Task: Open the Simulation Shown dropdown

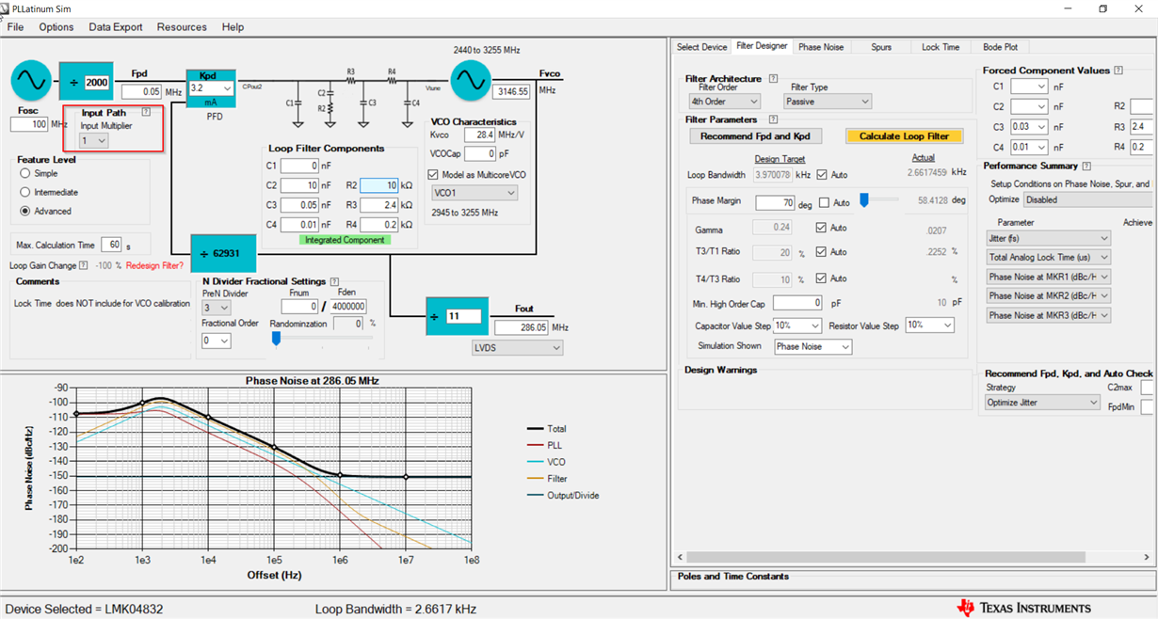Action: pyautogui.click(x=812, y=347)
